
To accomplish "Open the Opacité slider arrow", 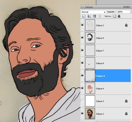I will pyautogui.click(x=131, y=12).
